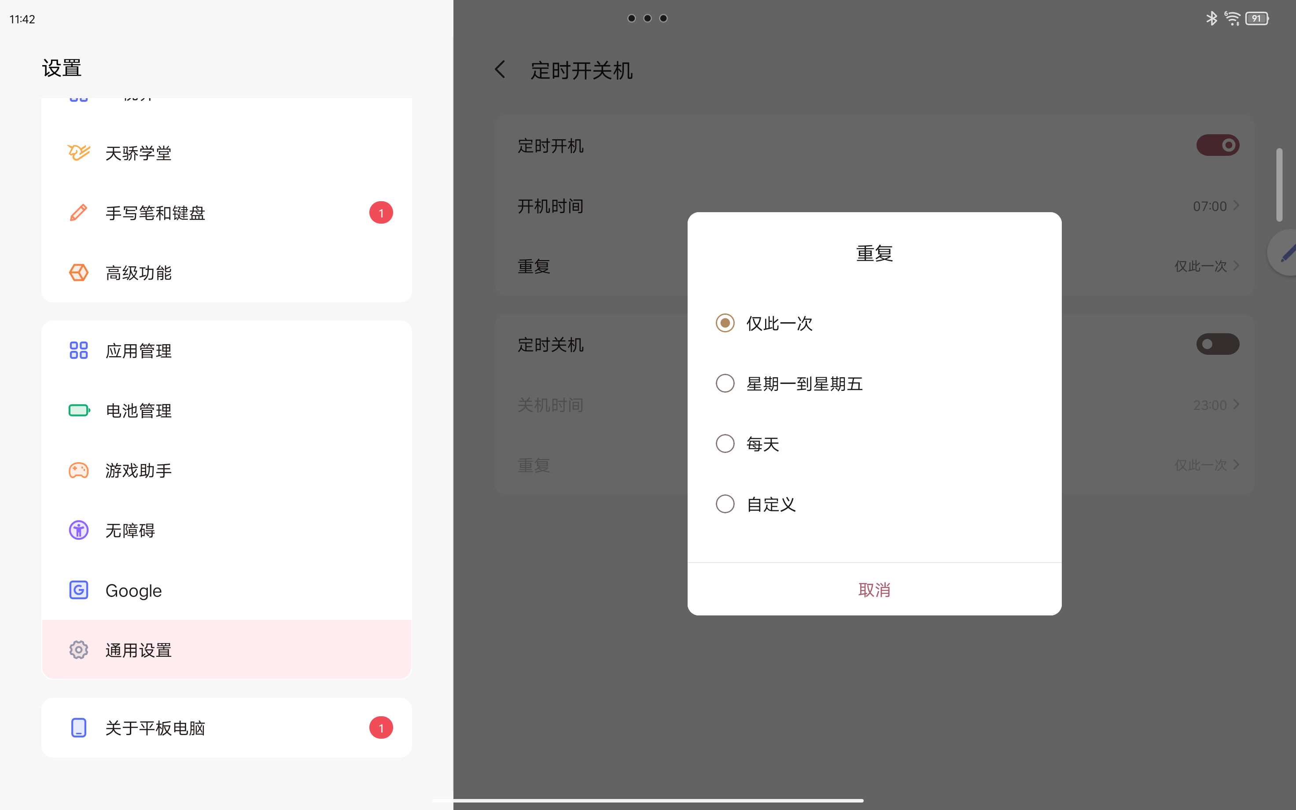Select the 每天 radio button
Screen dimensions: 1296x810
pyautogui.click(x=725, y=444)
